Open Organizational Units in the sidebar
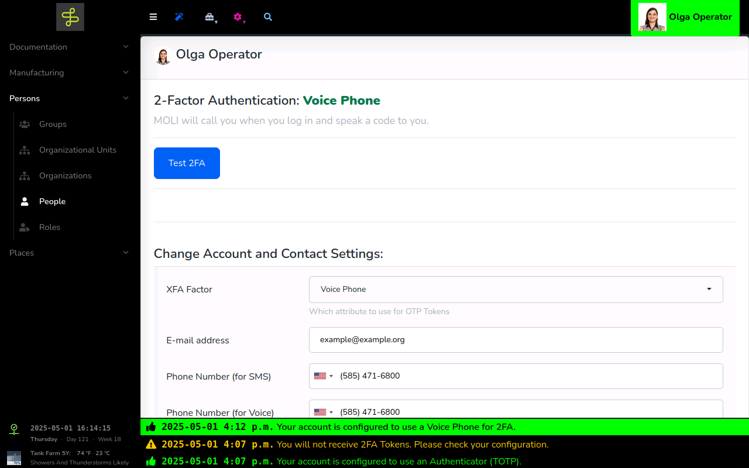 pyautogui.click(x=77, y=150)
